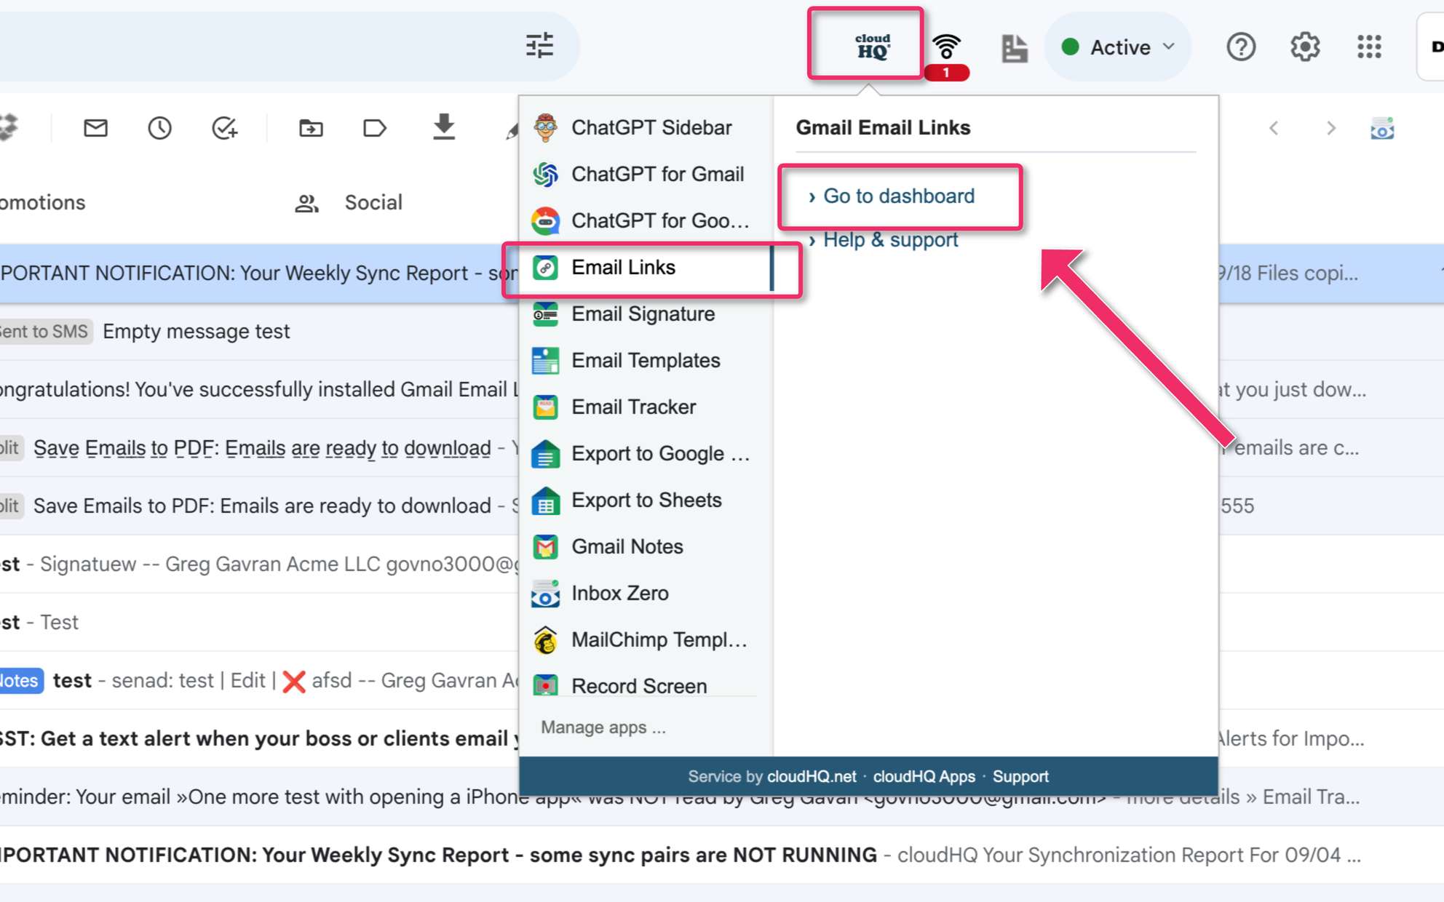Screen dimensions: 1444x902
Task: Open the search filter options icon
Action: point(539,46)
